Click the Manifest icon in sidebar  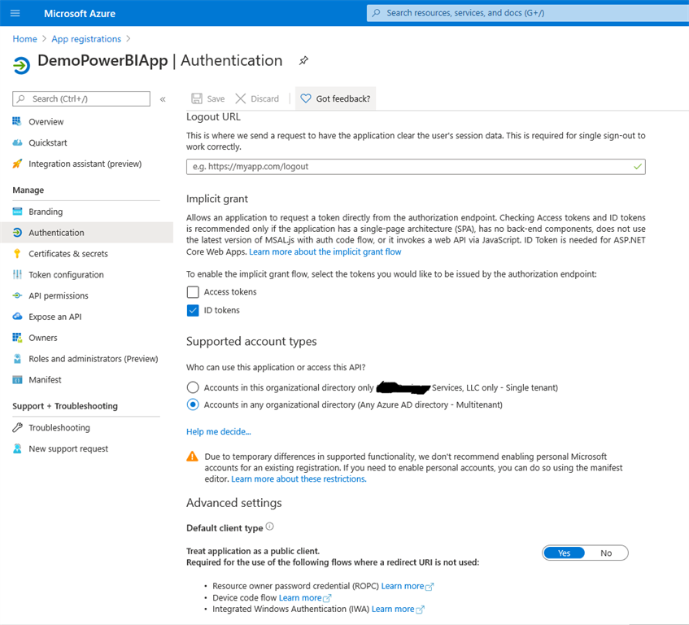click(17, 380)
